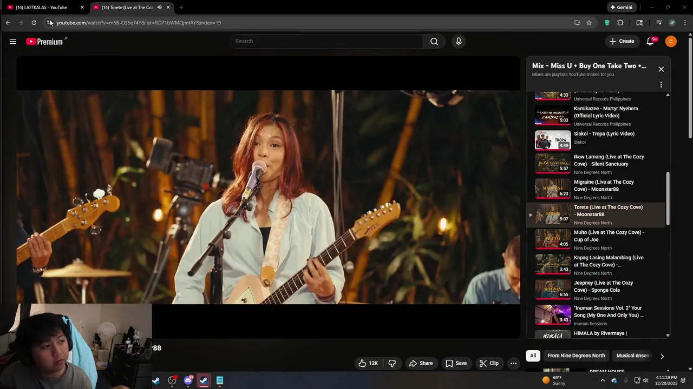This screenshot has width=693, height=389.
Task: Open the YouTube hamburger guide menu
Action: 13,42
